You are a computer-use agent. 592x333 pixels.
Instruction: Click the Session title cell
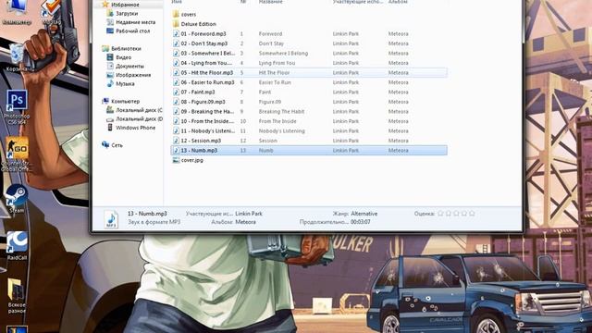pyautogui.click(x=268, y=141)
